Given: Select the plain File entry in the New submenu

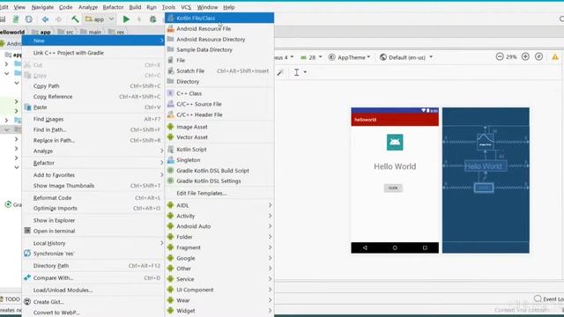Looking at the screenshot, I should tap(219, 61).
